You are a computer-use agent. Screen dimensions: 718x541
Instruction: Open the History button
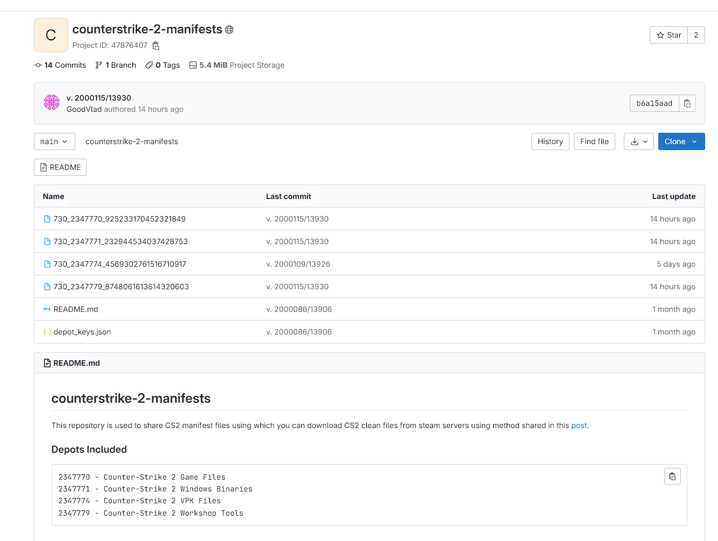[x=550, y=141]
